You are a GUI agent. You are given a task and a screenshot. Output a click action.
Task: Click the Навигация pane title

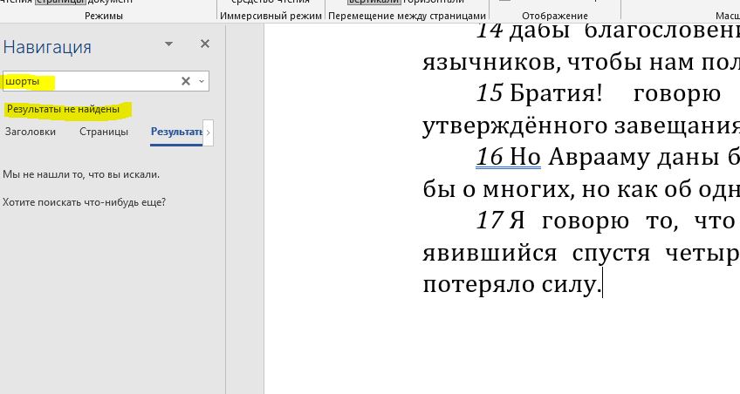47,47
